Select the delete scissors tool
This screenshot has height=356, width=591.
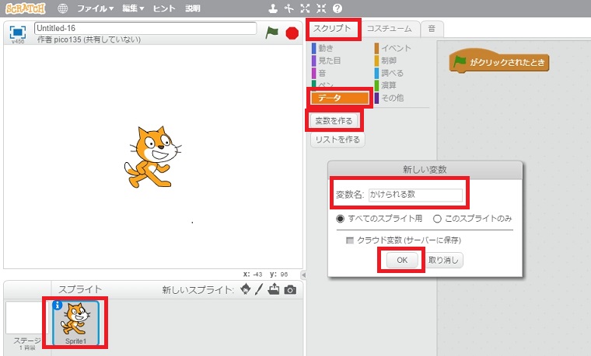[289, 9]
